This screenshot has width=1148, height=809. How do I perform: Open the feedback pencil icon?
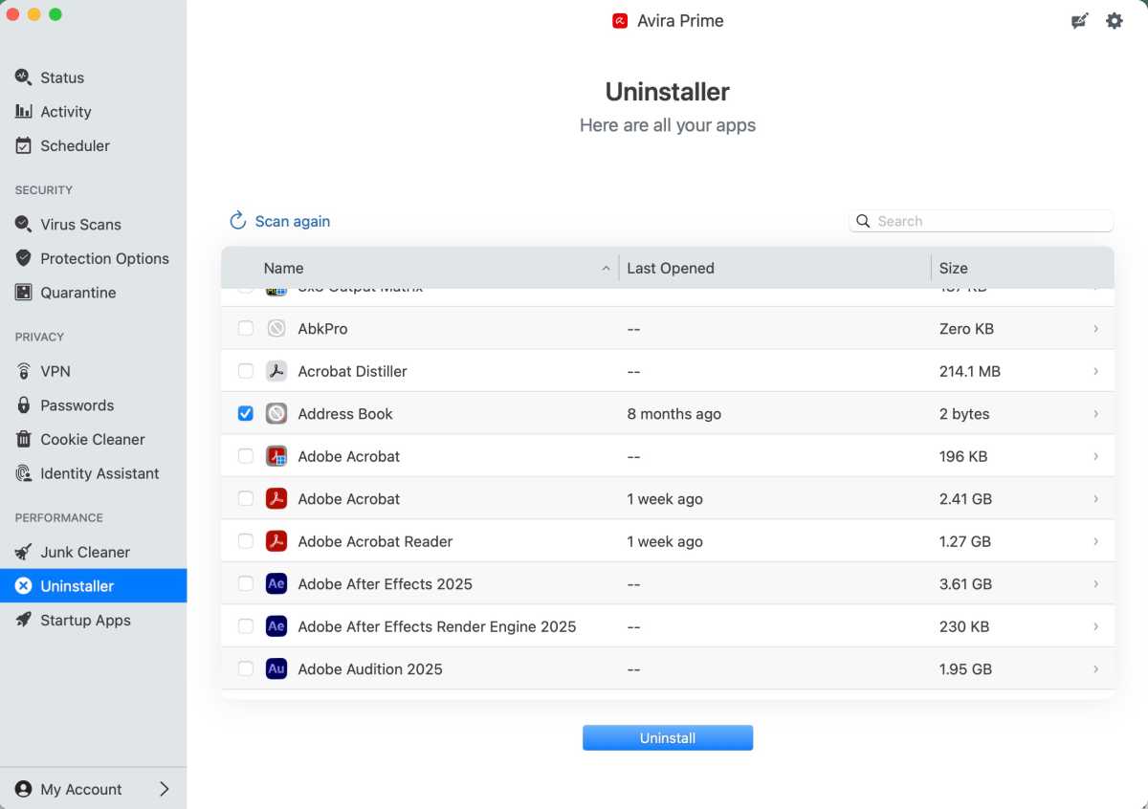pos(1079,20)
